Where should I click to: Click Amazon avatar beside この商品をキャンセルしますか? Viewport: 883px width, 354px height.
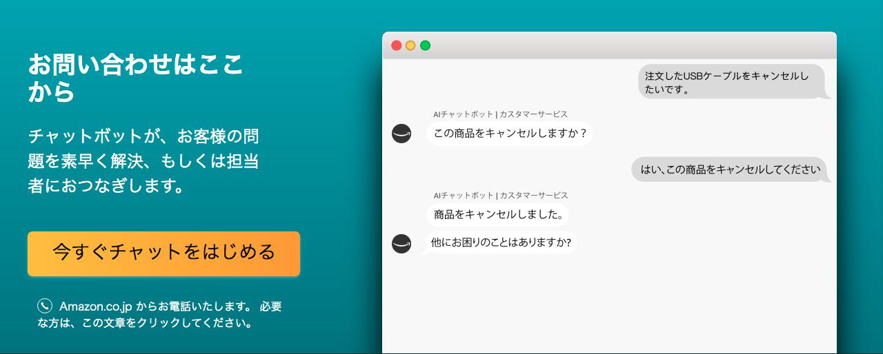click(401, 134)
